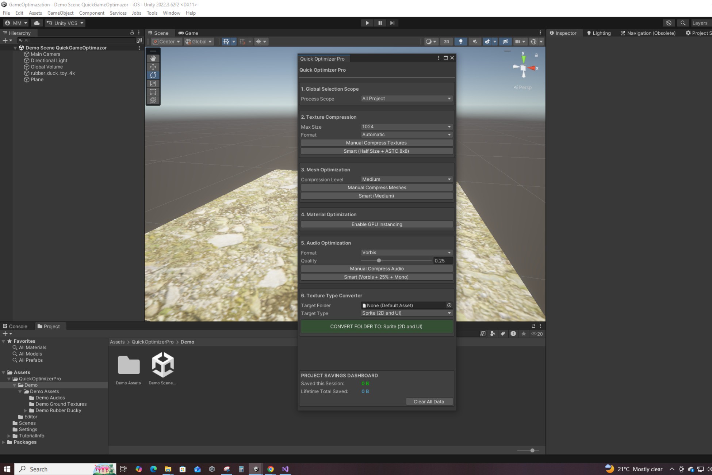Expand the Packages folder in Project

[3, 442]
